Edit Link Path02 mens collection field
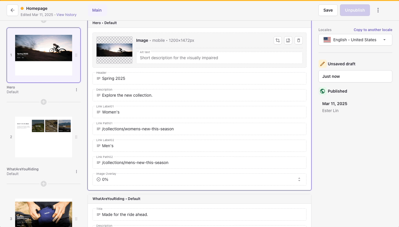Screen dimensions: 399x227 [x=199, y=163]
